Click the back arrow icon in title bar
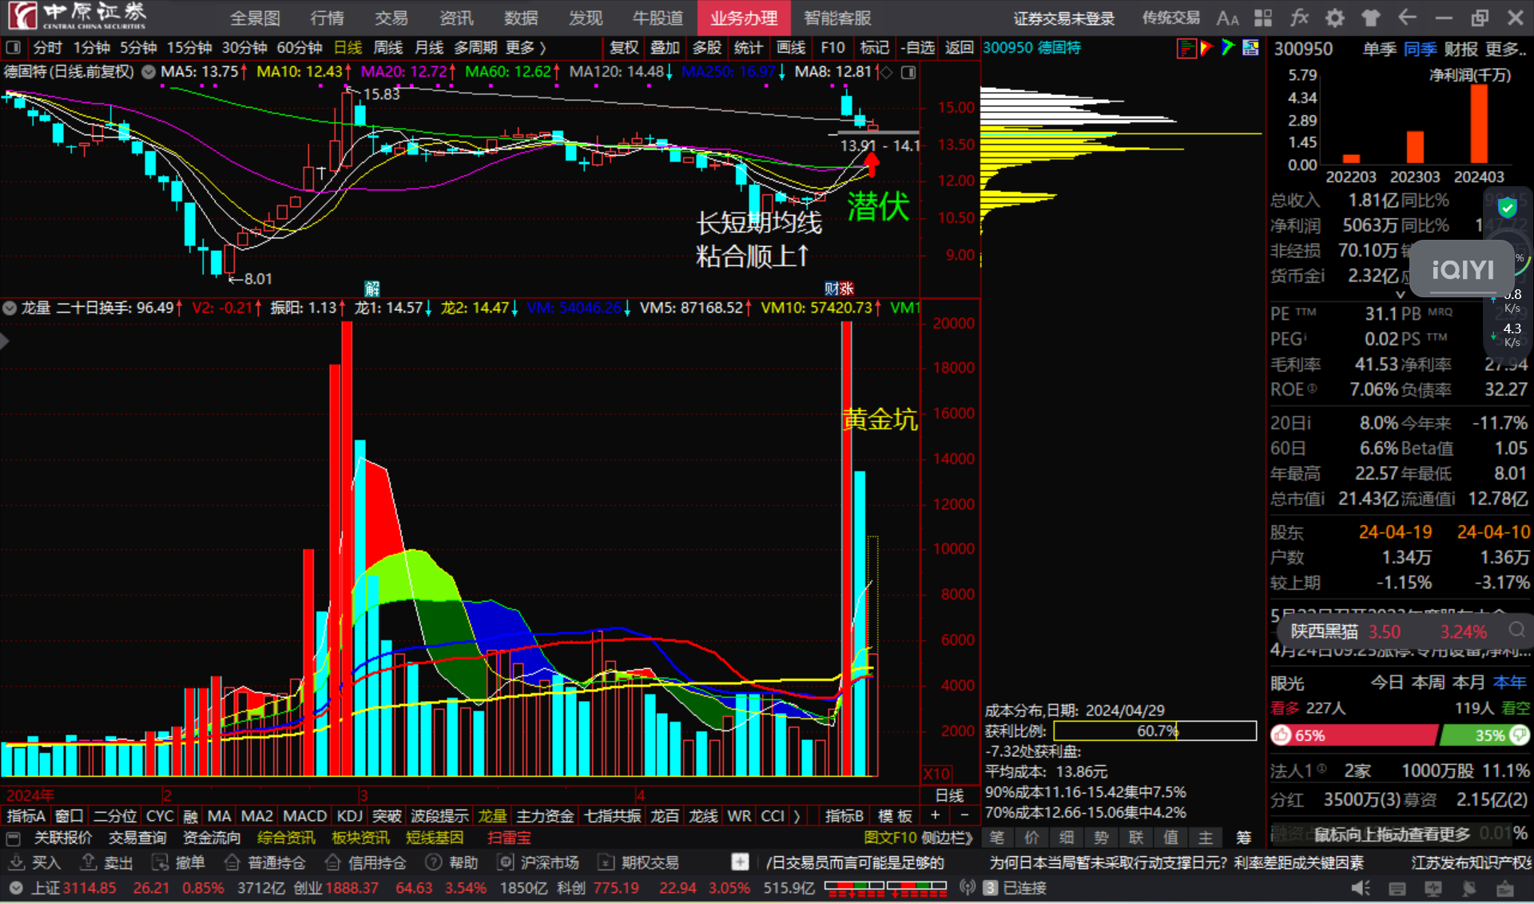Image resolution: width=1534 pixels, height=904 pixels. pos(1407,18)
